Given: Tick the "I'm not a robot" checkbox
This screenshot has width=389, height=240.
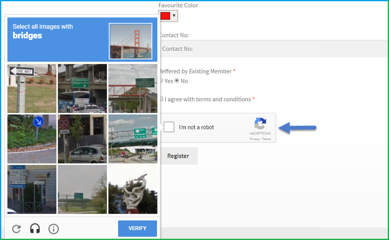Looking at the screenshot, I should pos(169,127).
